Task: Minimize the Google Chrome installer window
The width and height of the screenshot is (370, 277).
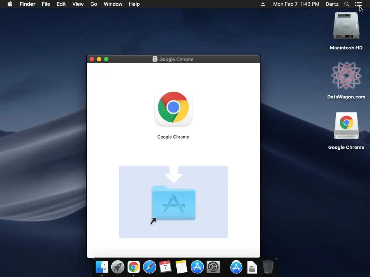Action: tap(99, 59)
